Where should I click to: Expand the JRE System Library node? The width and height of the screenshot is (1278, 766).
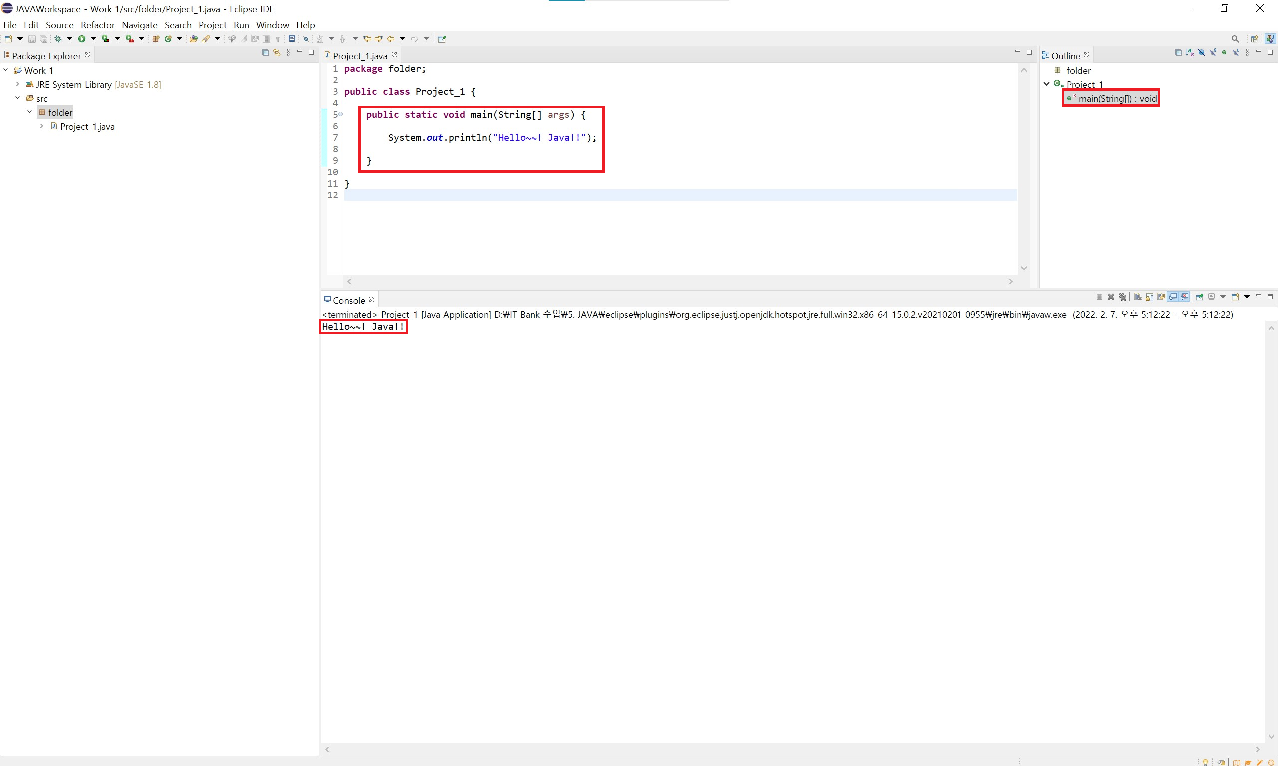pyautogui.click(x=17, y=84)
